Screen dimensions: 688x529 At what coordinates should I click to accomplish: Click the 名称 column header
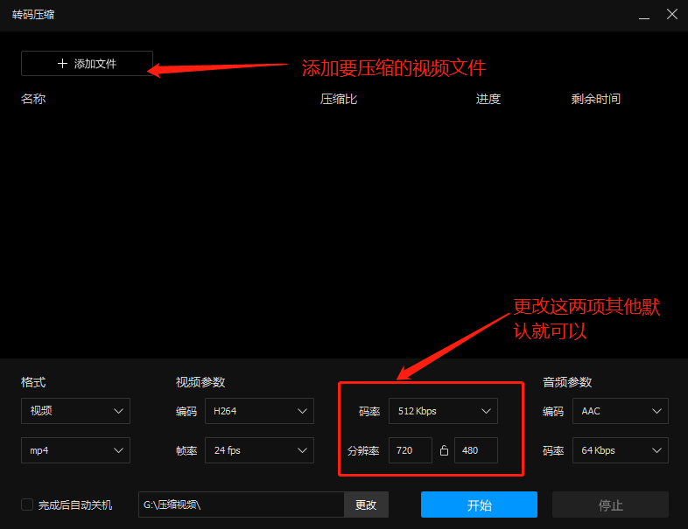pyautogui.click(x=33, y=99)
